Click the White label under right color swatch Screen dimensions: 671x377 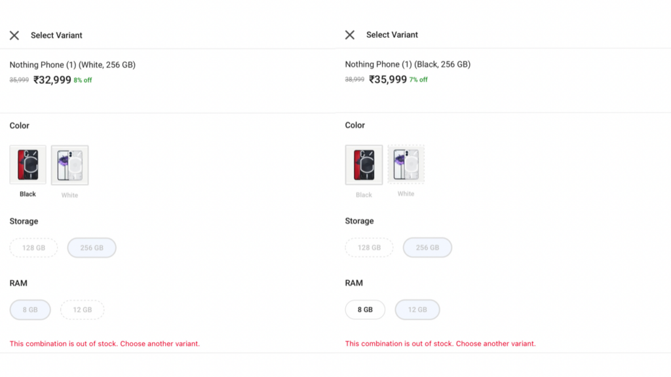click(x=406, y=194)
